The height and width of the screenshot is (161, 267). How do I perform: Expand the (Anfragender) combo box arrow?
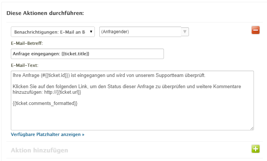[x=185, y=32]
